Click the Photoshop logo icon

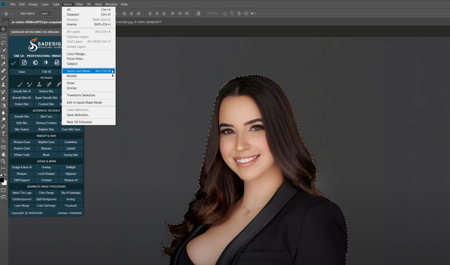click(3, 4)
